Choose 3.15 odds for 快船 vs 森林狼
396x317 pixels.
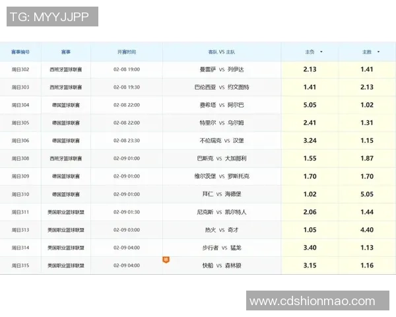pos(310,265)
